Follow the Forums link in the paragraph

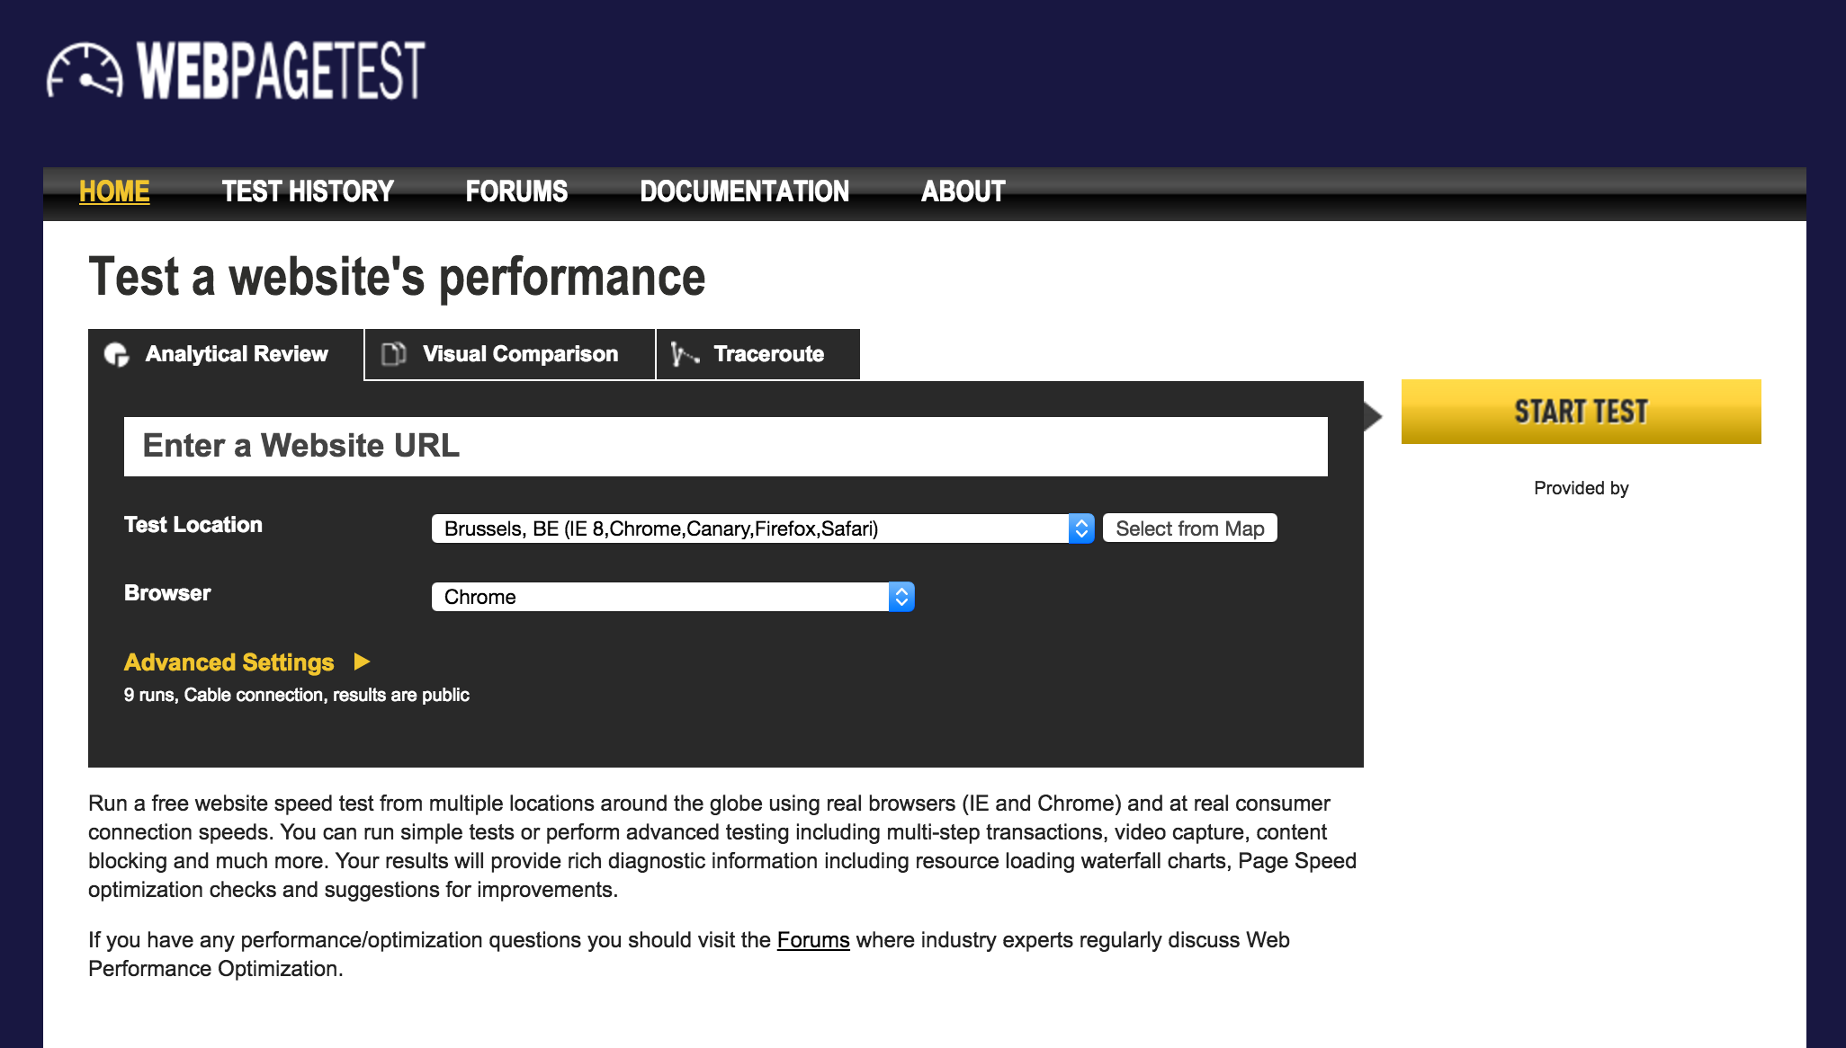[x=812, y=940]
